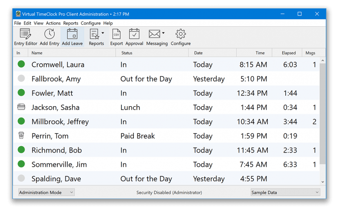Viewport: 339px width, 209px height.
Task: Open the Approval calendar-check icon
Action: tap(134, 34)
